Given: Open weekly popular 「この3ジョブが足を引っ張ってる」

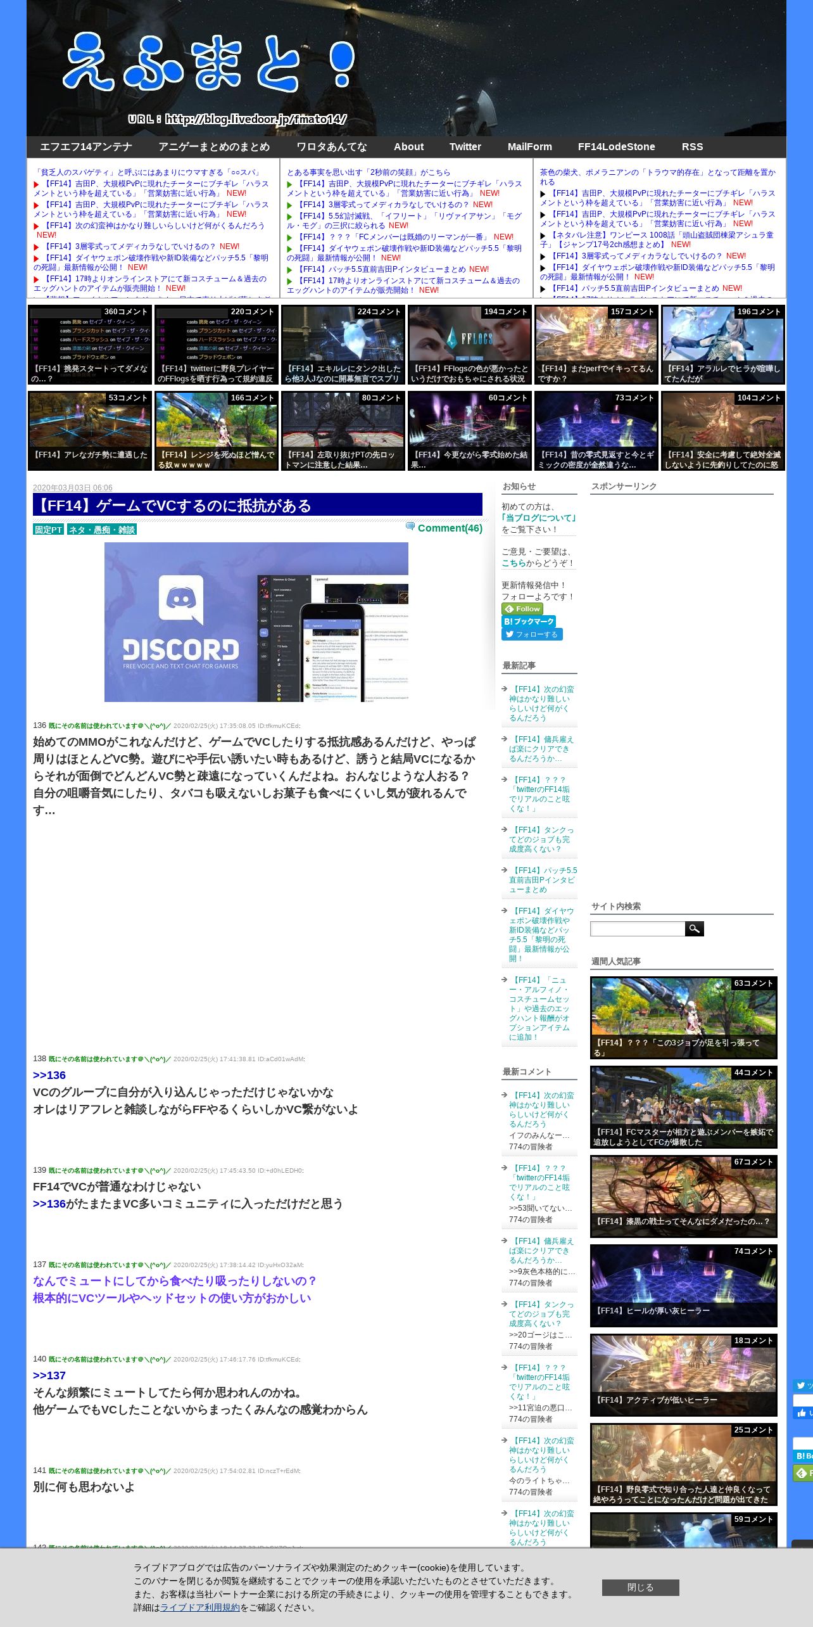Looking at the screenshot, I should click(684, 1018).
